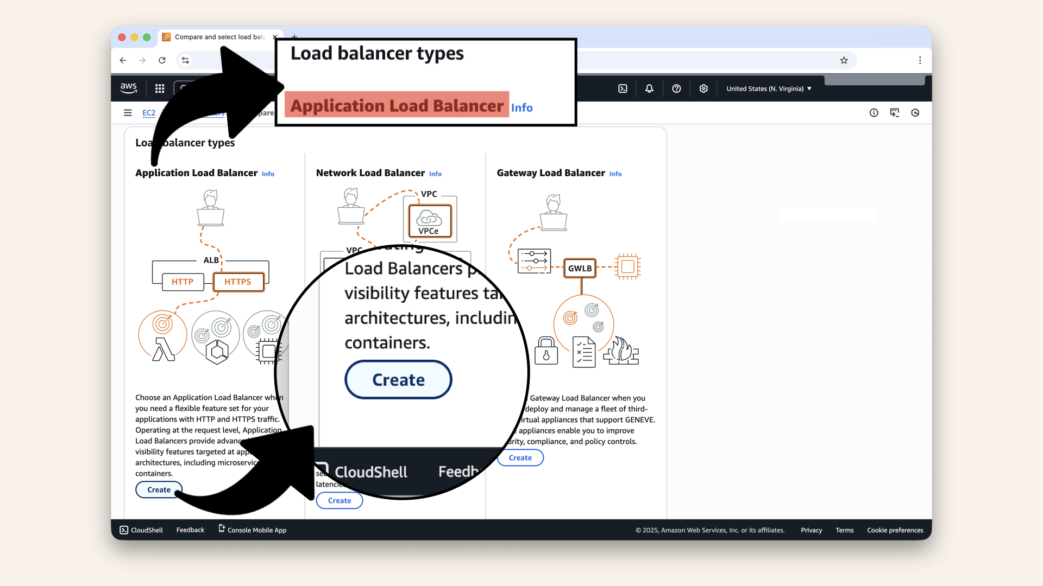Bookmark the page using the star icon
The height and width of the screenshot is (586, 1043).
pos(844,60)
